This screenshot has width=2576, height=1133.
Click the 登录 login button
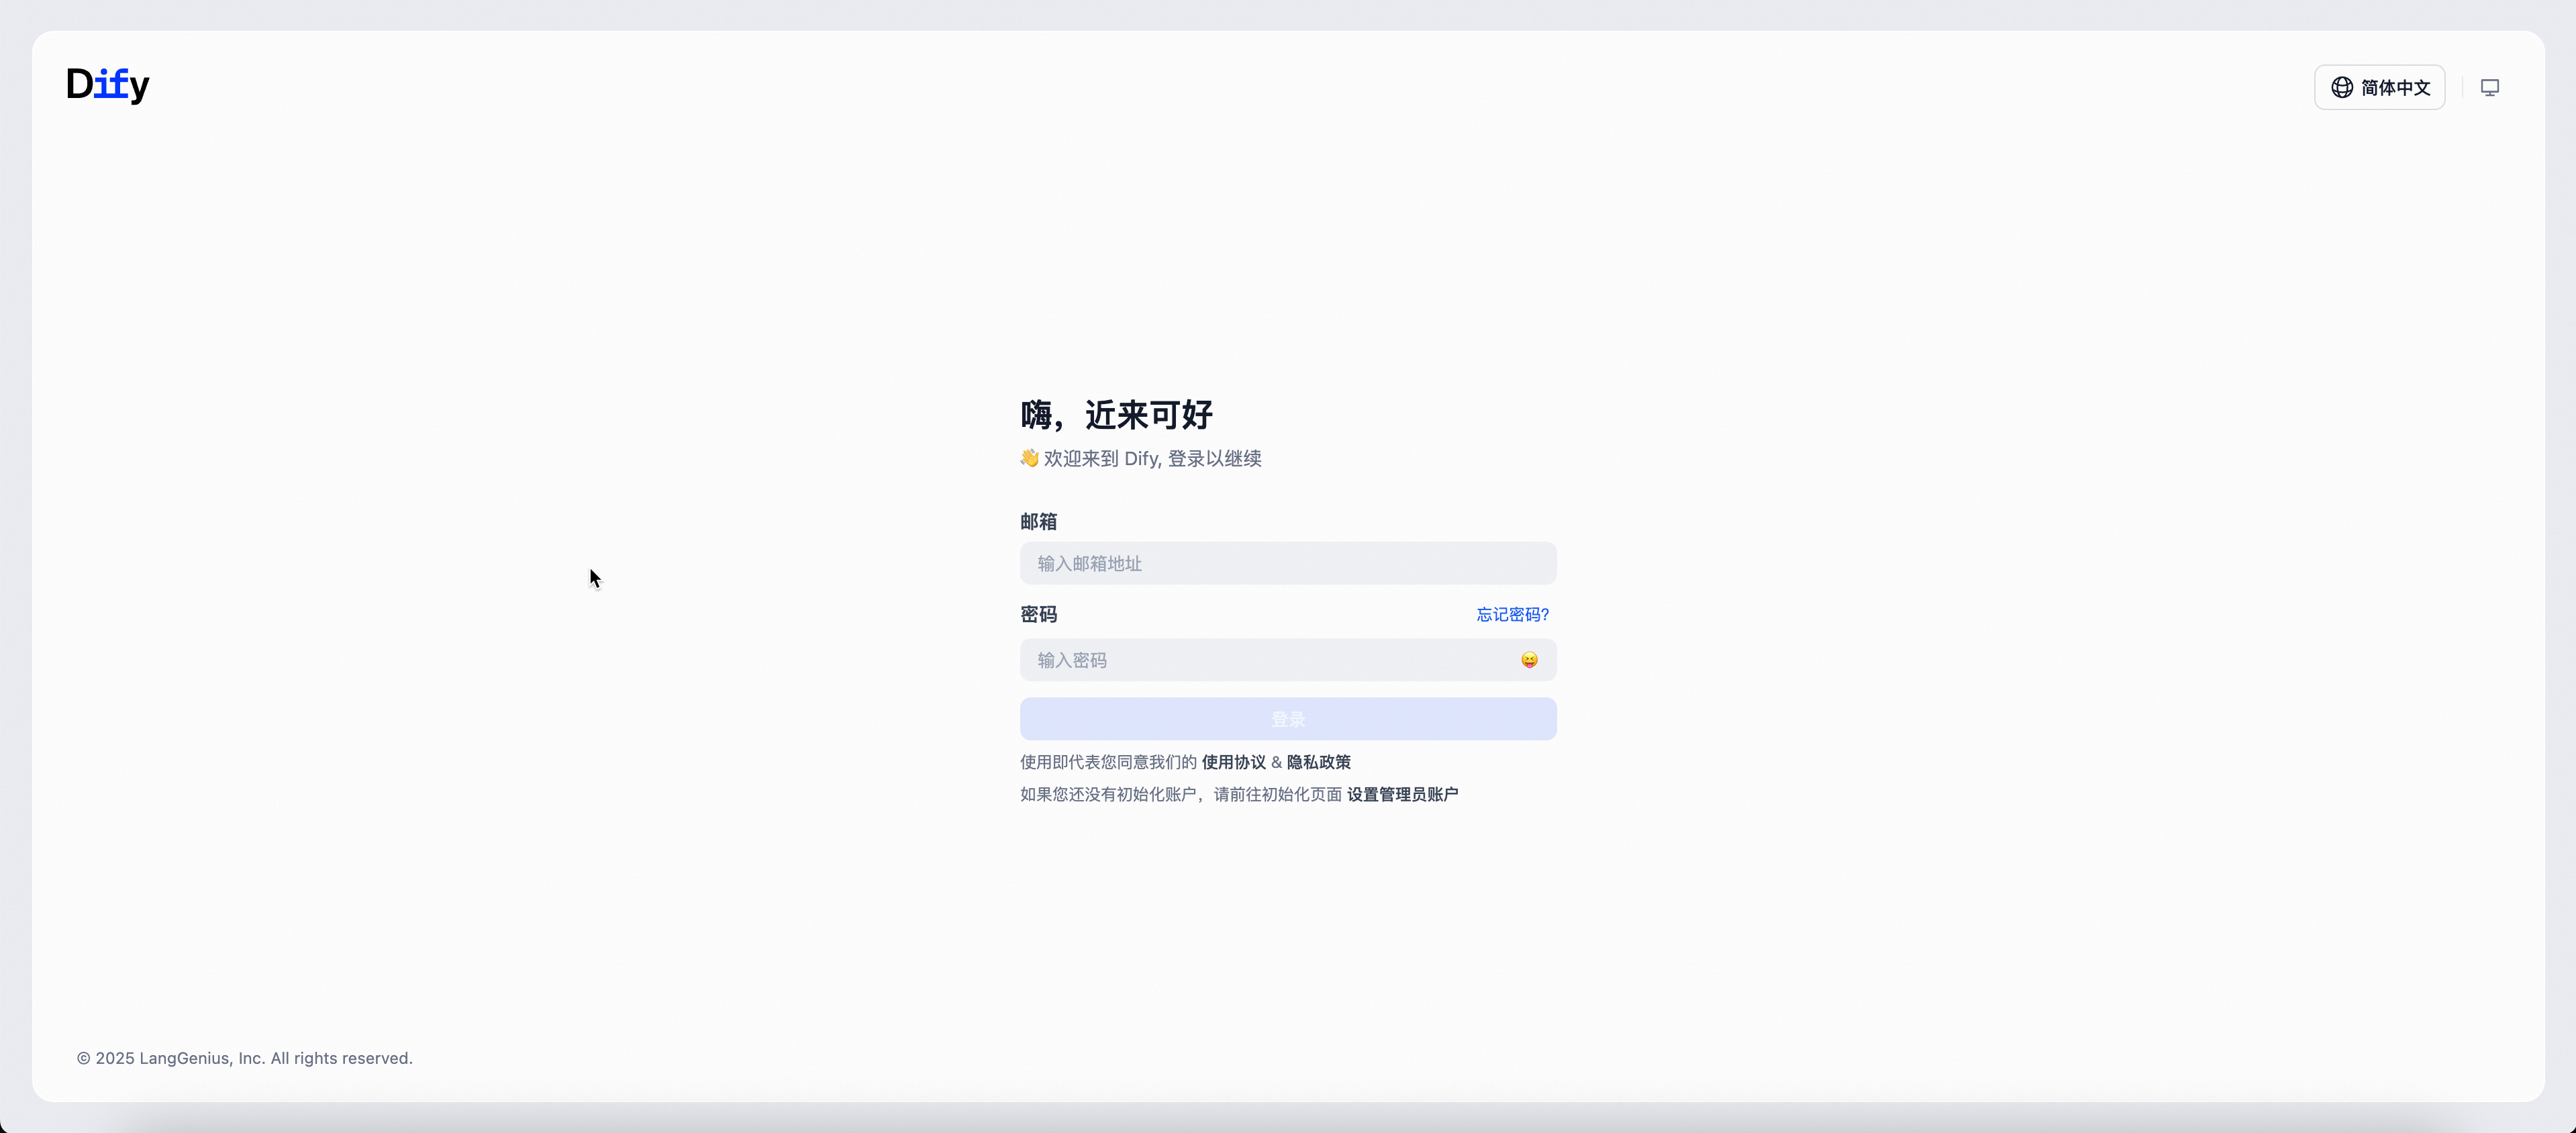coord(1288,719)
